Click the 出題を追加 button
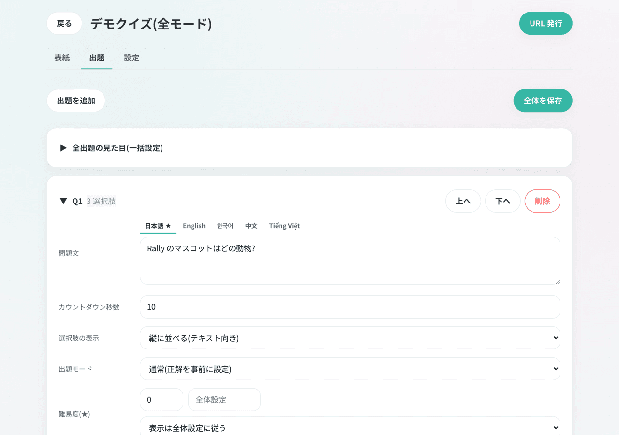The height and width of the screenshot is (435, 619). click(x=76, y=101)
